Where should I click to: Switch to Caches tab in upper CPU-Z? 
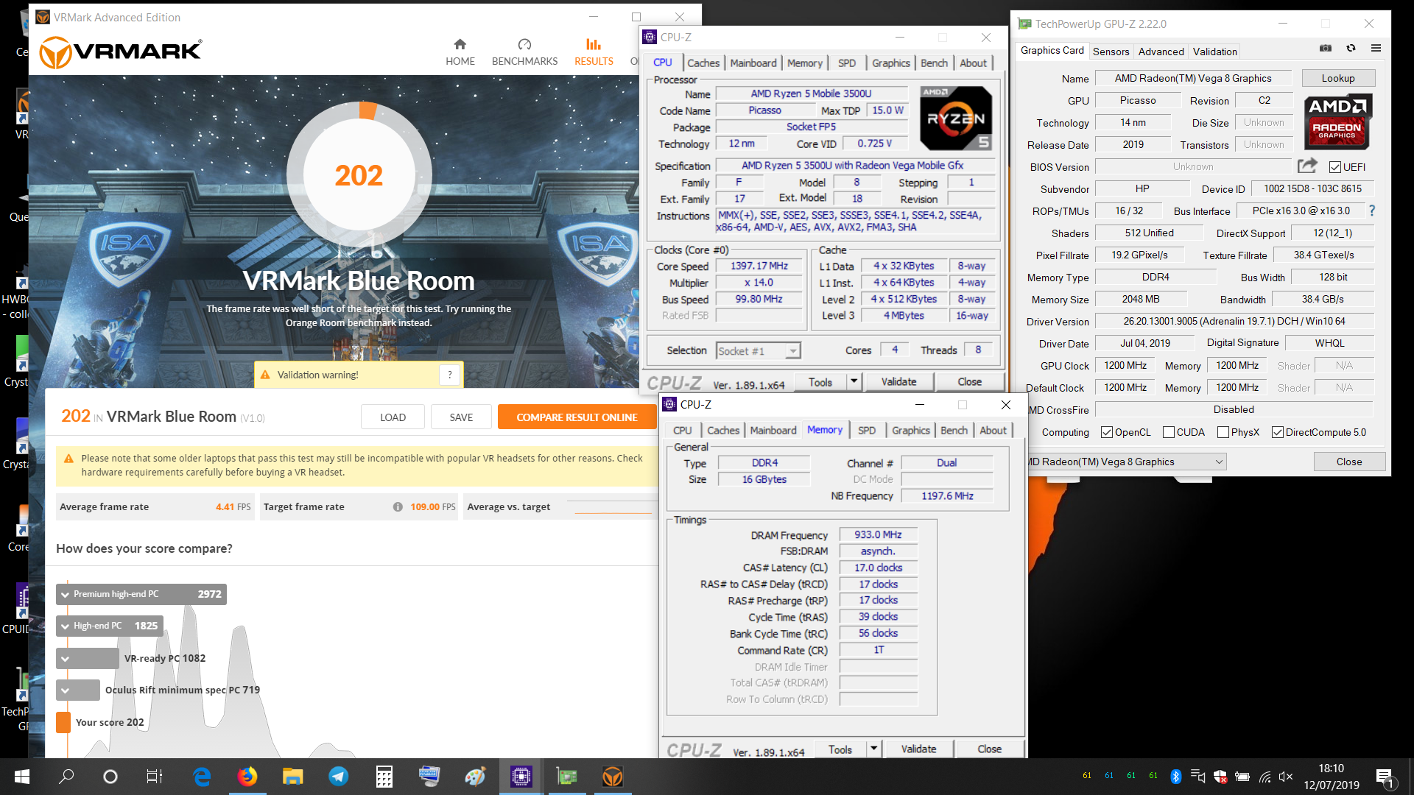[x=703, y=63]
